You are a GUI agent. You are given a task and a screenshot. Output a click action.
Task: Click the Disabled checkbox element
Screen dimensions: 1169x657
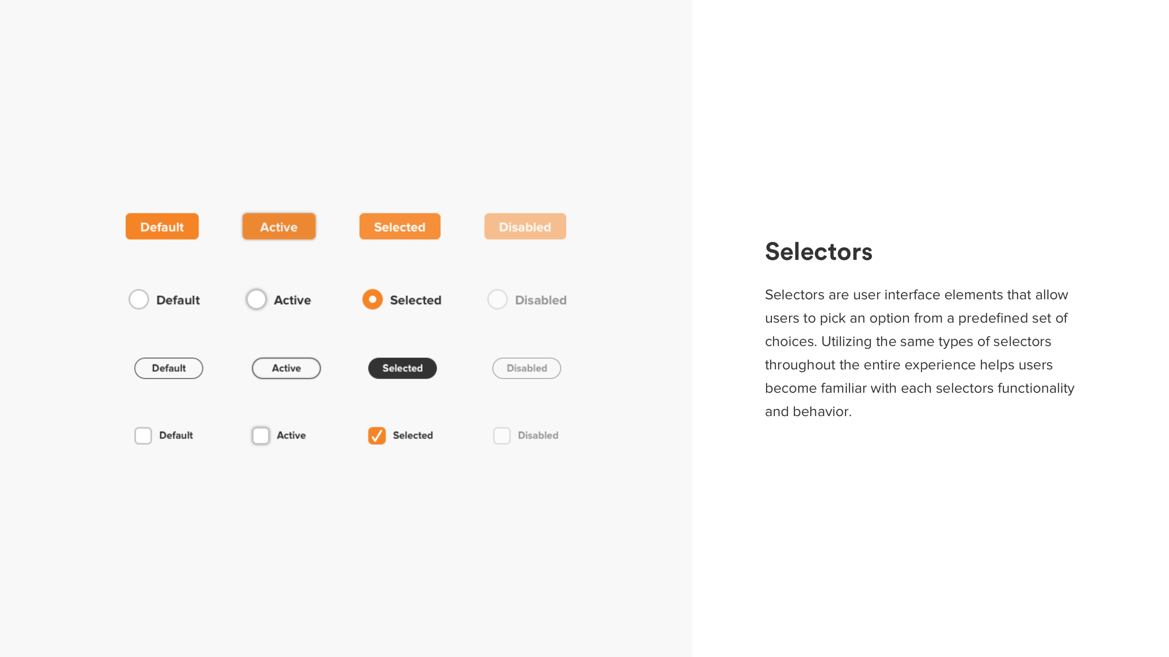pos(502,435)
